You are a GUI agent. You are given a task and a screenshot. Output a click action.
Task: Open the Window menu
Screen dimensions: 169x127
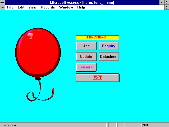pyautogui.click(x=66, y=7)
